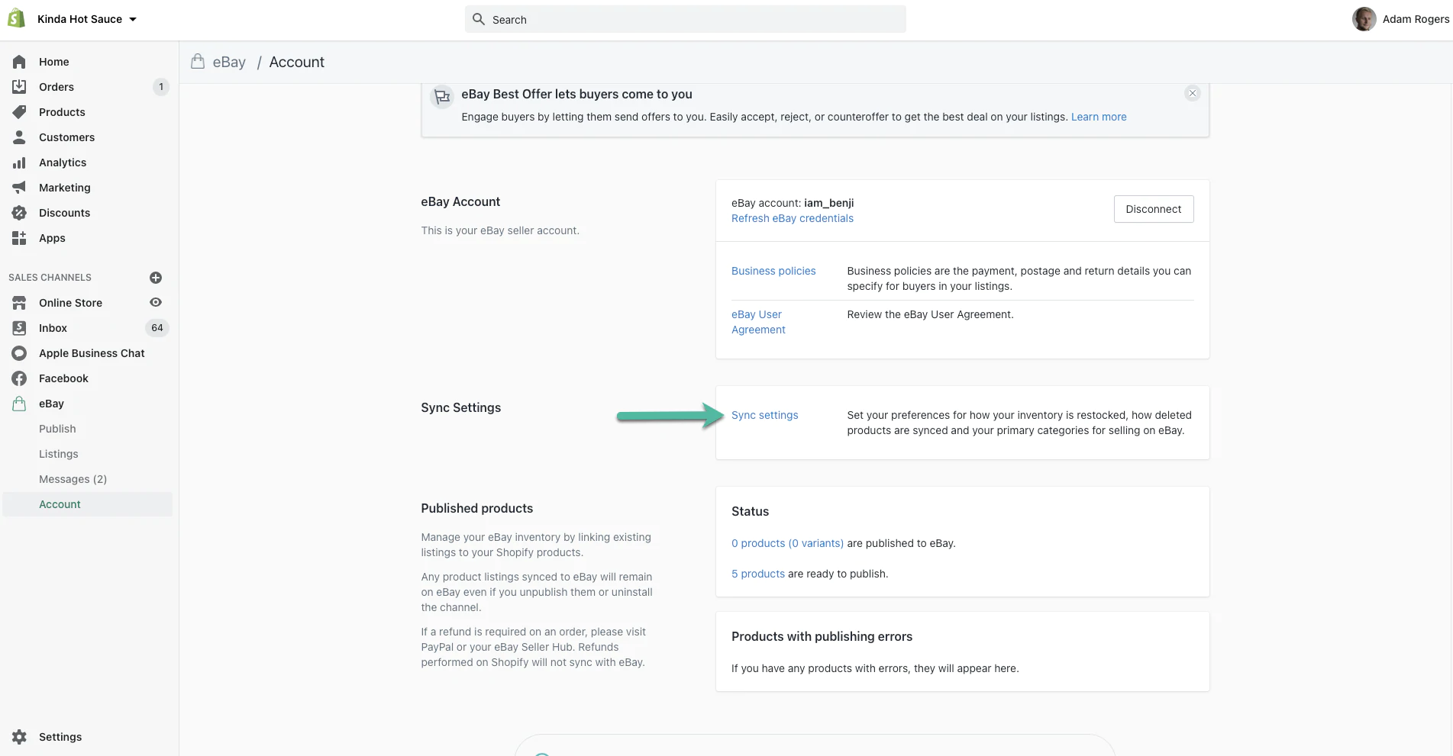The image size is (1453, 756).
Task: Click the Settings gear icon
Action: 19,737
